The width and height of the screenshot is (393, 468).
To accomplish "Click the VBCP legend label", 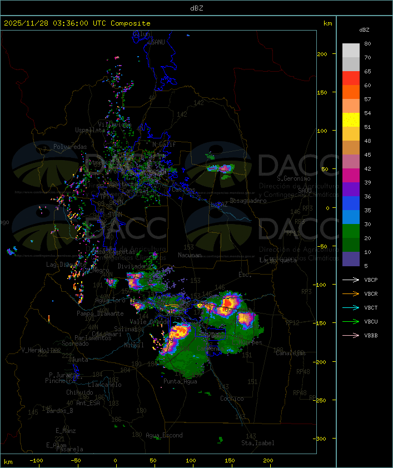I will coord(371,280).
